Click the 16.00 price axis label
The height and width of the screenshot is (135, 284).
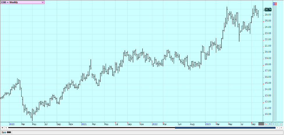(x=268, y=77)
